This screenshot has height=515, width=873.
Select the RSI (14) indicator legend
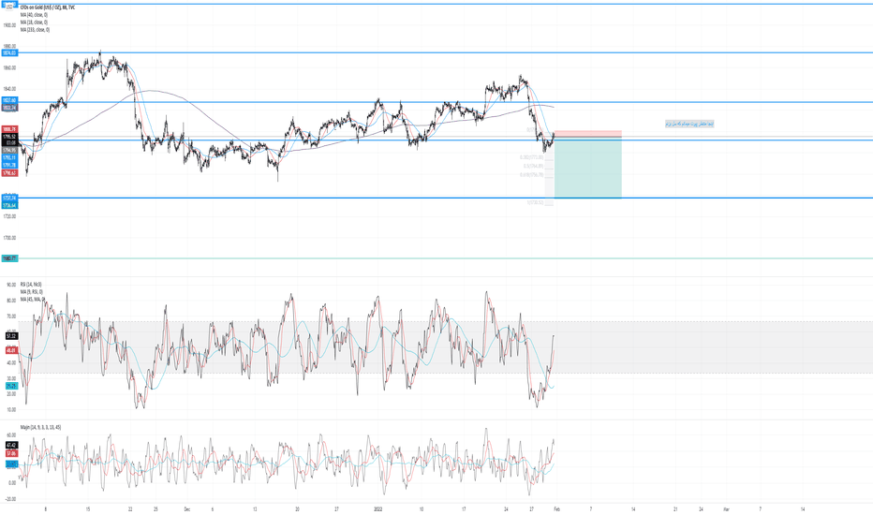click(x=31, y=285)
